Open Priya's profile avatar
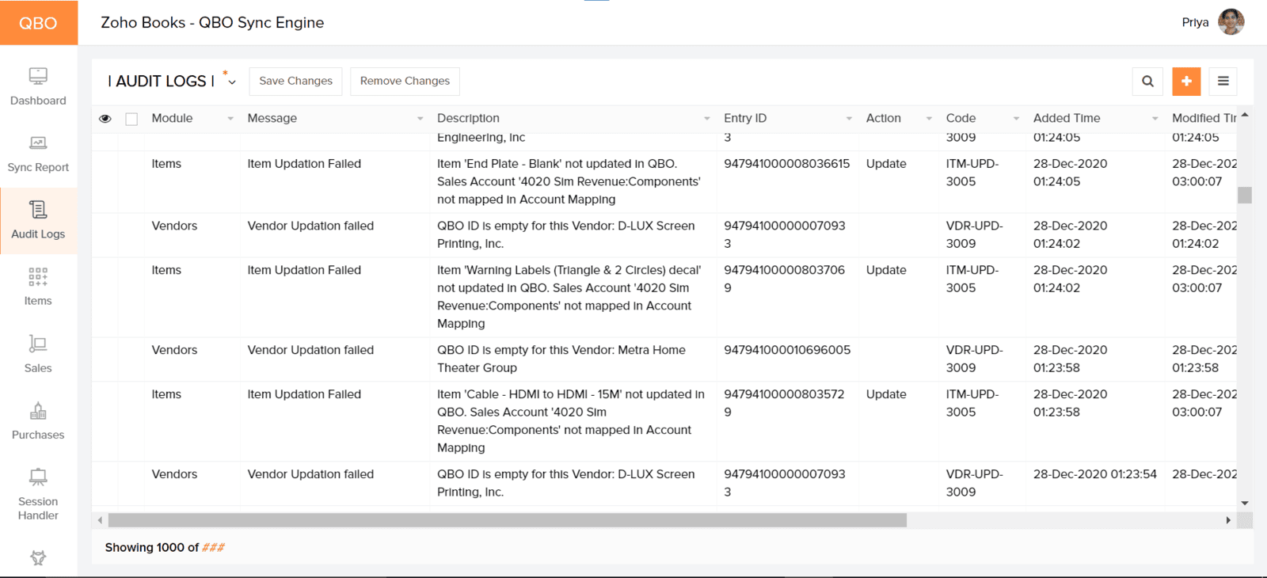Image resolution: width=1267 pixels, height=578 pixels. pos(1231,22)
